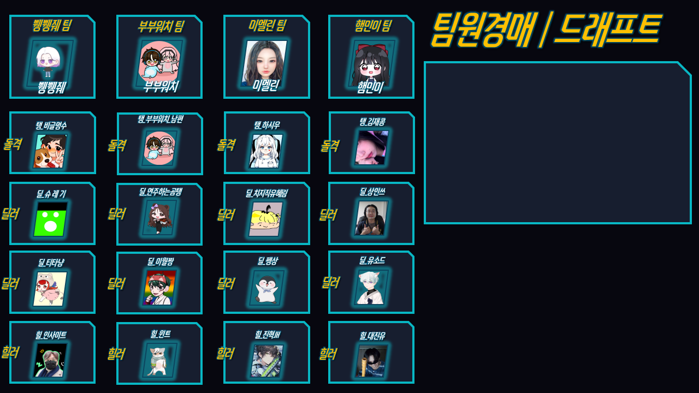Choose the 딜_유소드 player card
Screen dimensions: 699x393
pos(371,282)
